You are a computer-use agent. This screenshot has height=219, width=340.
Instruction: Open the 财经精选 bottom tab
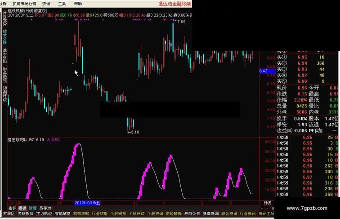(x=174, y=214)
